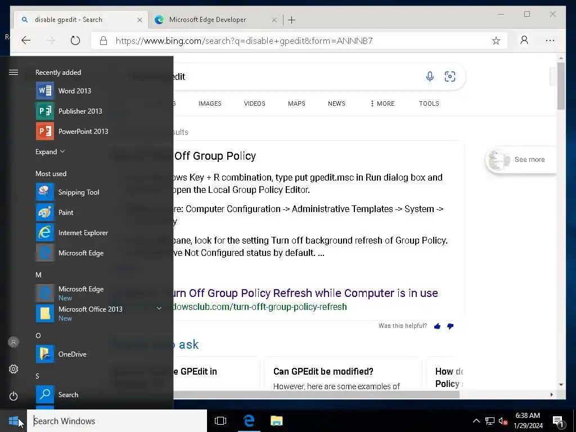Expand the Recently added list
Image resolution: width=576 pixels, height=432 pixels.
[50, 152]
